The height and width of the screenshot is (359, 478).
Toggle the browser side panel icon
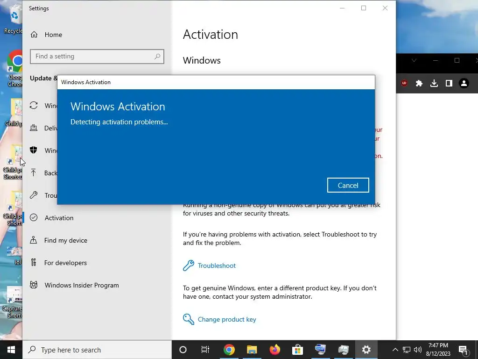point(449,83)
